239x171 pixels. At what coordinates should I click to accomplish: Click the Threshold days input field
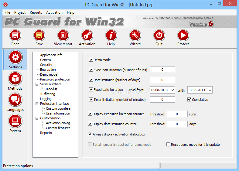click(x=177, y=124)
